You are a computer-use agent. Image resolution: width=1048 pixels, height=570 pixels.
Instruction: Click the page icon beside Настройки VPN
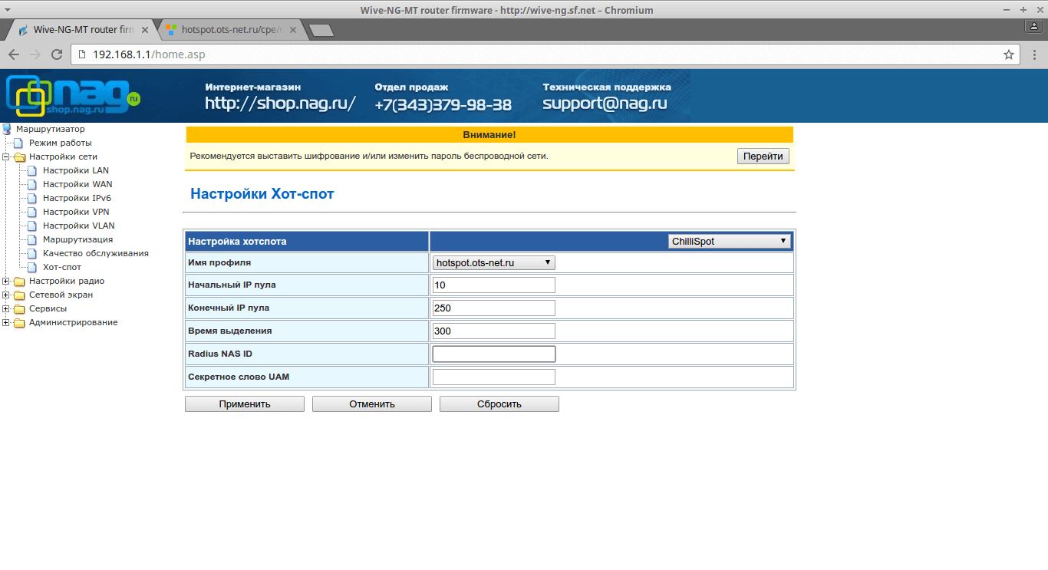point(32,212)
